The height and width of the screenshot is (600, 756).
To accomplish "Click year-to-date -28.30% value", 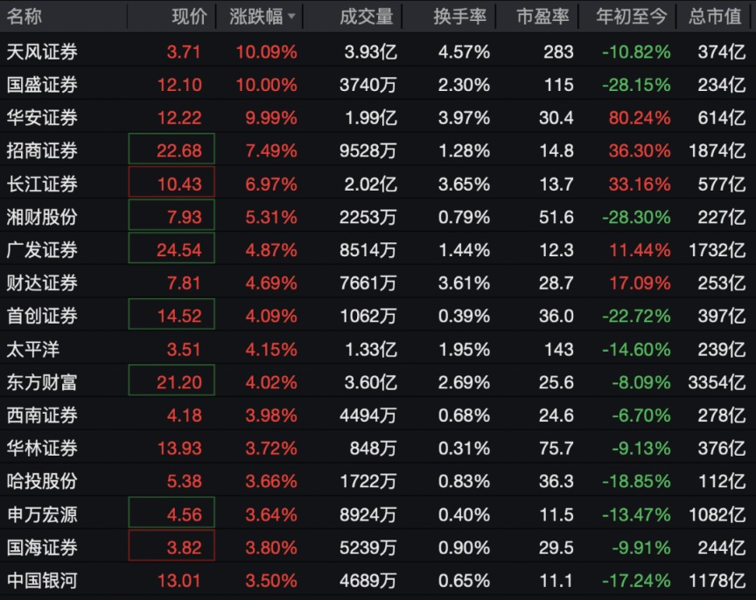I will click(636, 218).
